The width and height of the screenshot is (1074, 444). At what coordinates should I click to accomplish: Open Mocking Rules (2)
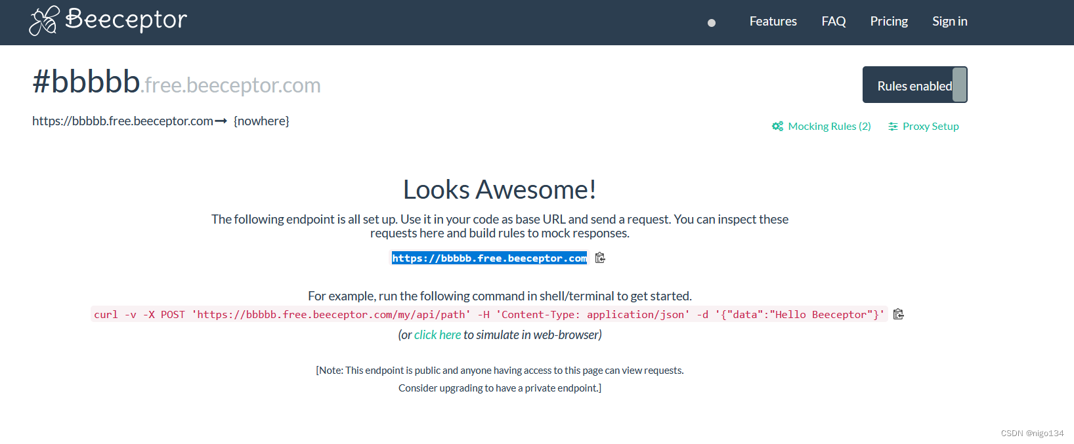coord(829,127)
